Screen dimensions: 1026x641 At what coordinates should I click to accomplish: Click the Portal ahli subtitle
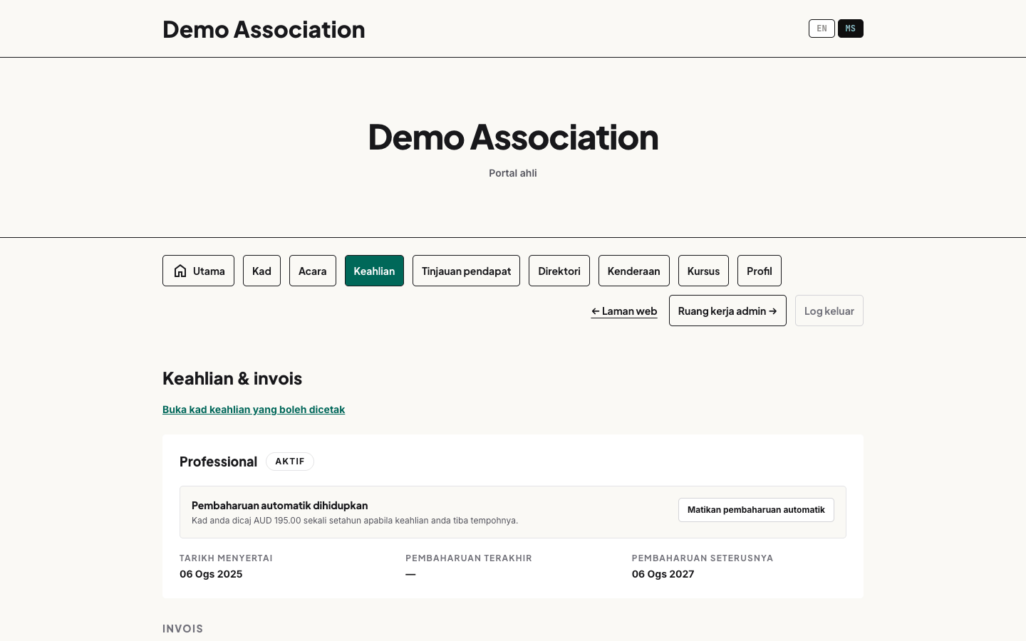tap(513, 173)
